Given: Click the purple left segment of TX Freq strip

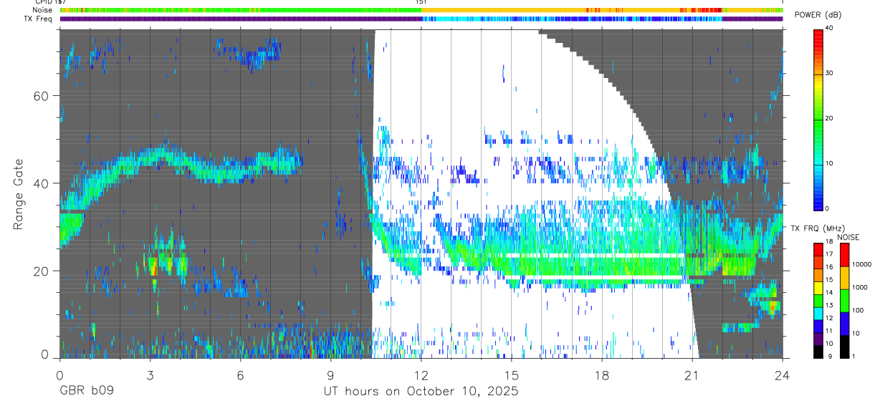Looking at the screenshot, I should click(x=240, y=19).
